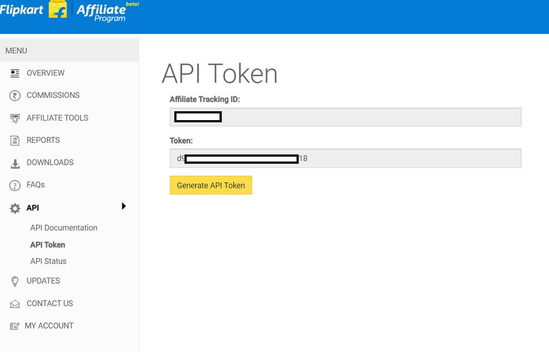Open the OVERVIEW menu item
The width and height of the screenshot is (549, 352).
tap(46, 73)
